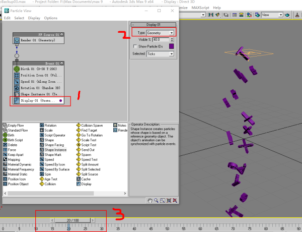This screenshot has height=232, width=302.
Task: Adjust the Visible % spinner arrows
Action: pyautogui.click(x=172, y=39)
